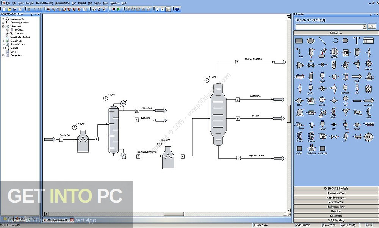Collapse the Flowsheet tree node
This screenshot has width=379, height=228.
3,27
